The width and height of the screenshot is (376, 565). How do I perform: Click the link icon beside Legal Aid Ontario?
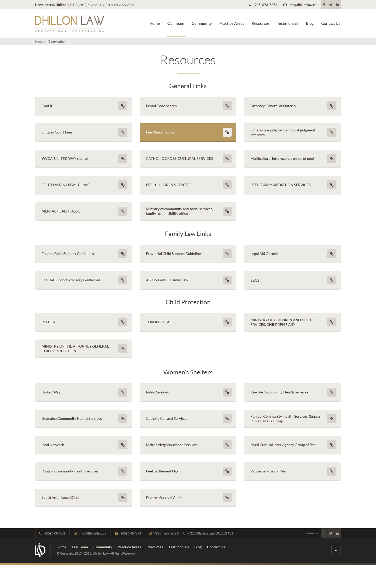(x=332, y=254)
